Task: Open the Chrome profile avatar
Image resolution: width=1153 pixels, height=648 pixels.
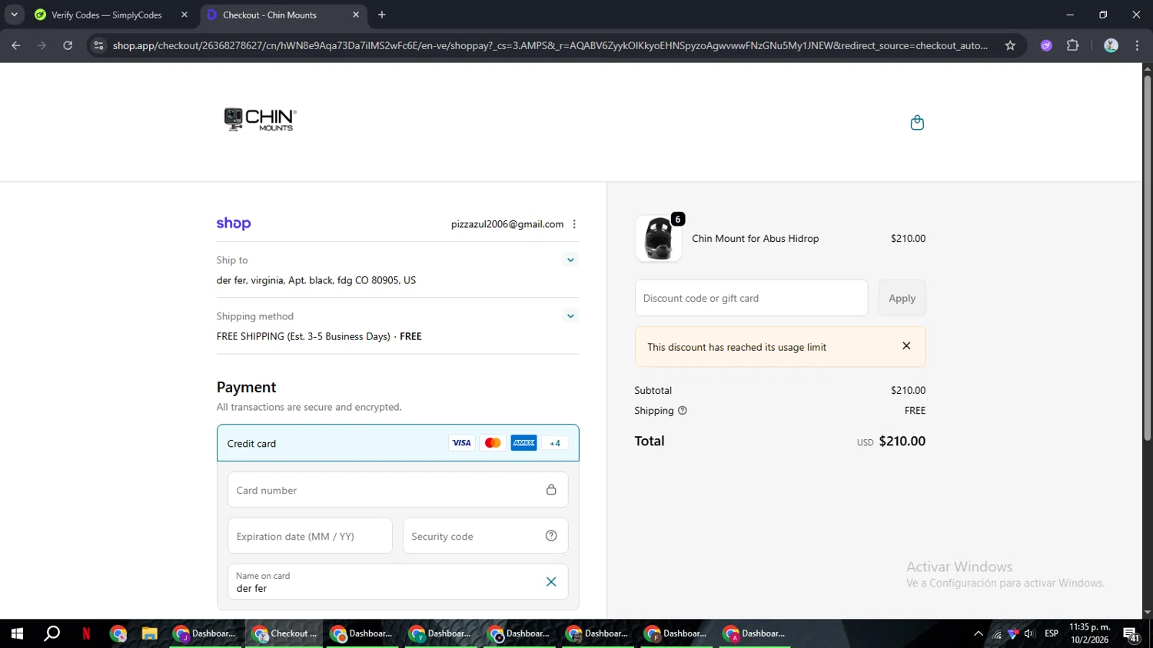Action: point(1111,45)
